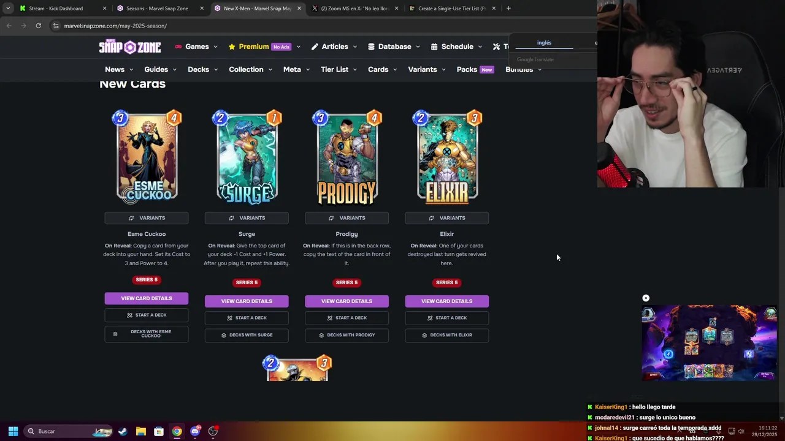Click the game preview thumbnail overlay
This screenshot has height=441, width=785.
(x=710, y=343)
